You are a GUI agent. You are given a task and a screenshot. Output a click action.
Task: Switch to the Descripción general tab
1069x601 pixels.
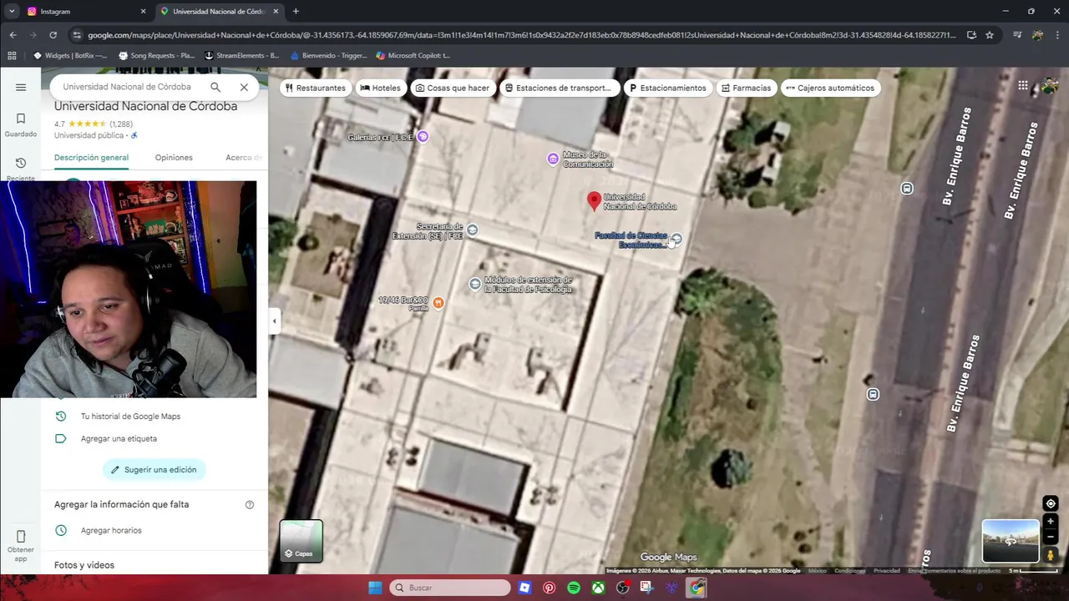(91, 158)
